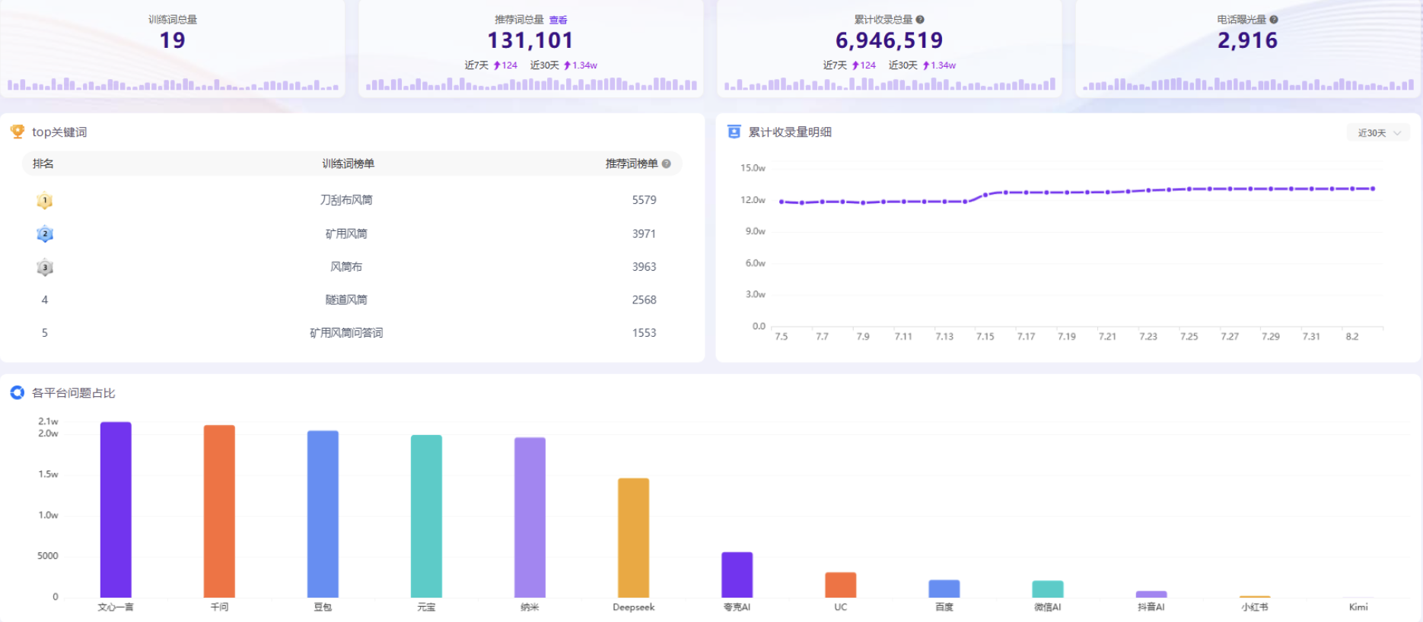Click rank number 5 in the keyword table
Screen dimensions: 1423x622
point(45,333)
